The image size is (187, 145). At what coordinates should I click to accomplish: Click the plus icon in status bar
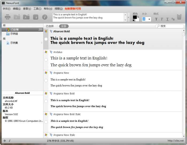(5, 141)
